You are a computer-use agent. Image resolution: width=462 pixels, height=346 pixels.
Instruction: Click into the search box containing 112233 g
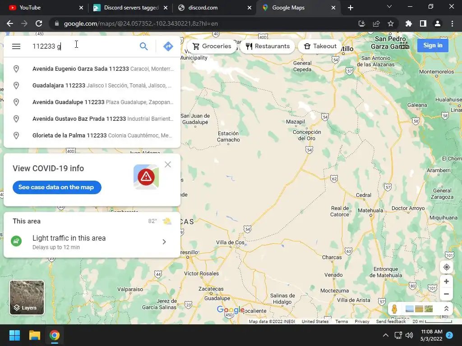tap(83, 46)
